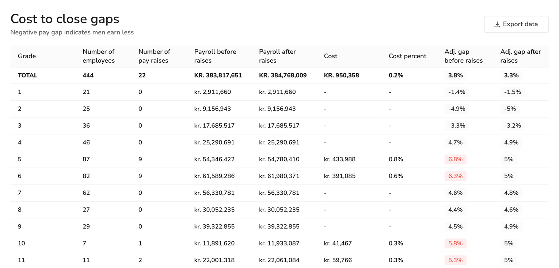Screen dimensions: 559x268
Task: Click payroll before raises kr. 39,322,855
Action: pyautogui.click(x=214, y=226)
